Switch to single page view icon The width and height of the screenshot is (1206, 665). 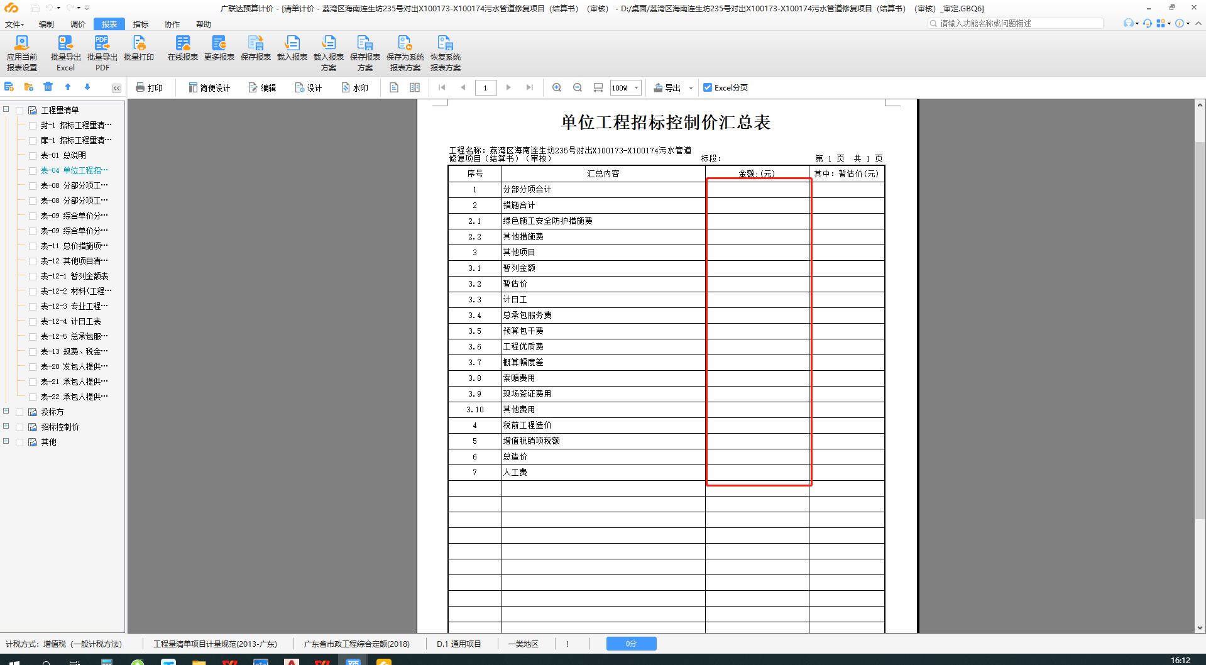pos(394,87)
